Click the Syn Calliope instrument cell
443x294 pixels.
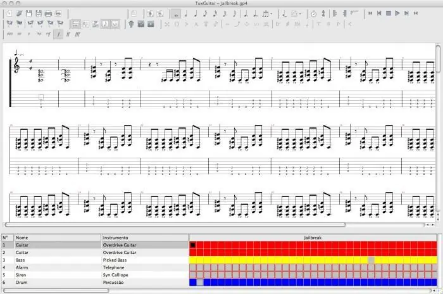145,275
